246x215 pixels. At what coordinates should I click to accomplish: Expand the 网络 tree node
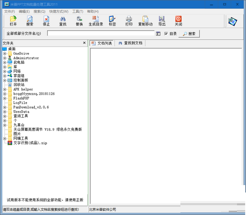click(5, 71)
